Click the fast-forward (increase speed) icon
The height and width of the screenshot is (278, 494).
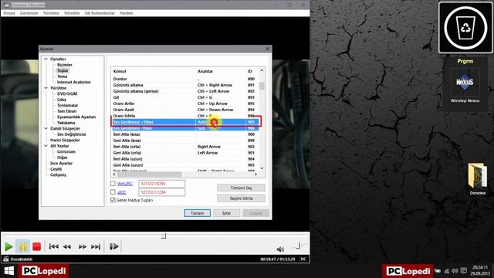click(x=83, y=246)
